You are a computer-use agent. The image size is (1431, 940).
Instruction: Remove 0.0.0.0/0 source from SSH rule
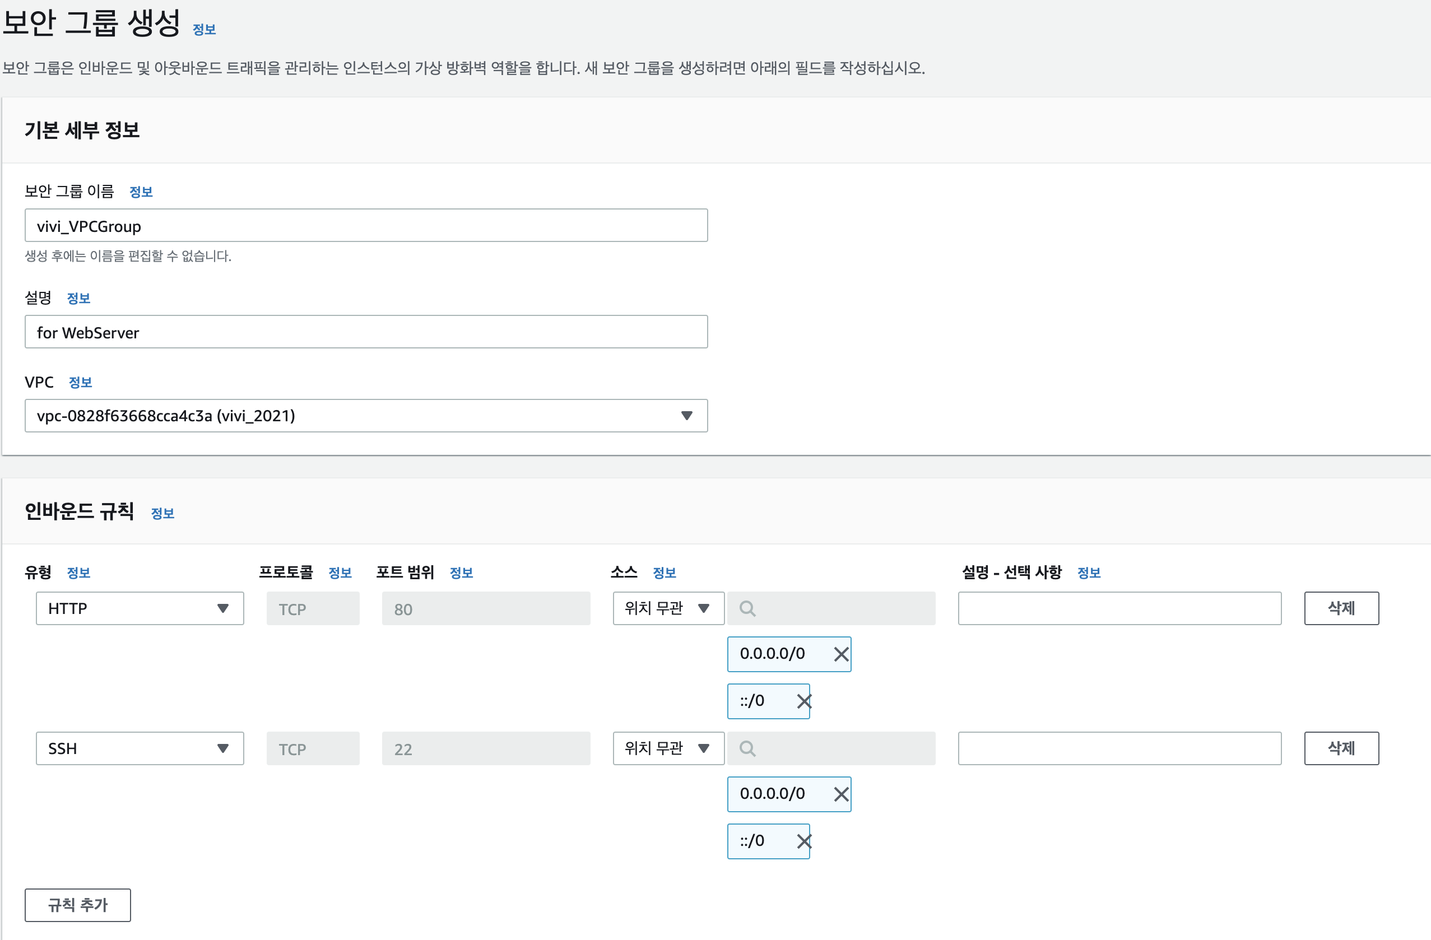click(x=840, y=794)
